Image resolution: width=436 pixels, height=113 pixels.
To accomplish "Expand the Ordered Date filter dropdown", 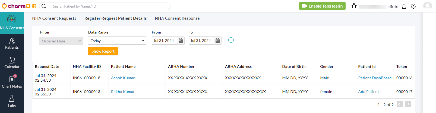I will (x=61, y=41).
